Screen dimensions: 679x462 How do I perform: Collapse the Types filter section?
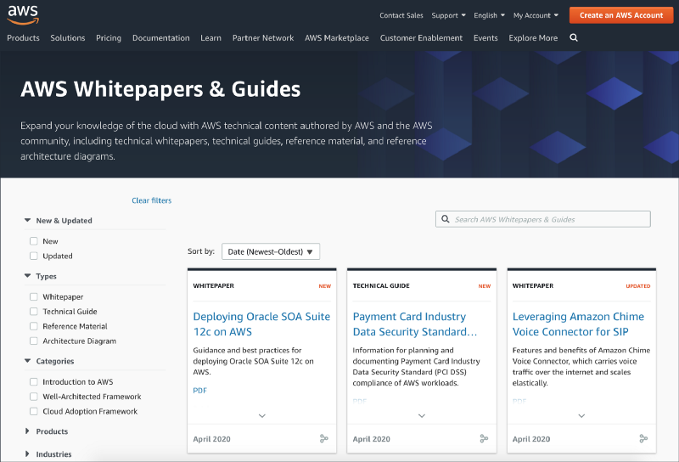coord(28,276)
